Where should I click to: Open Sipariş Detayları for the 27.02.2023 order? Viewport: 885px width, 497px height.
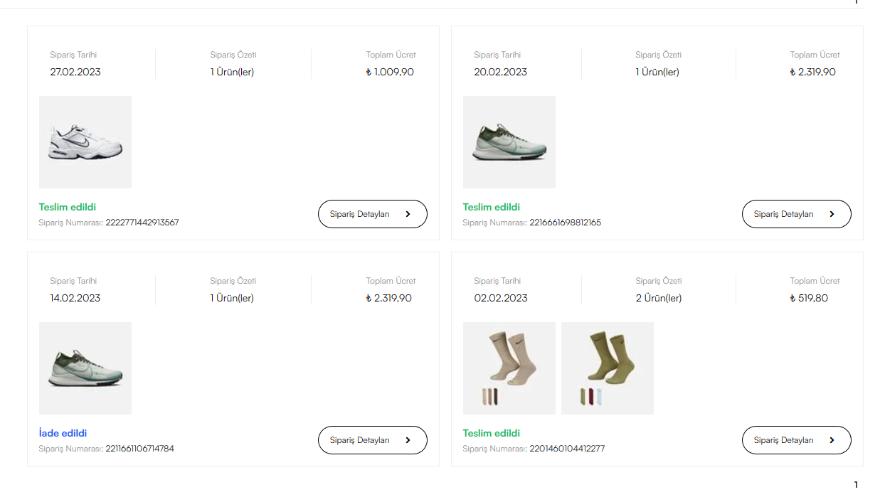coord(372,214)
